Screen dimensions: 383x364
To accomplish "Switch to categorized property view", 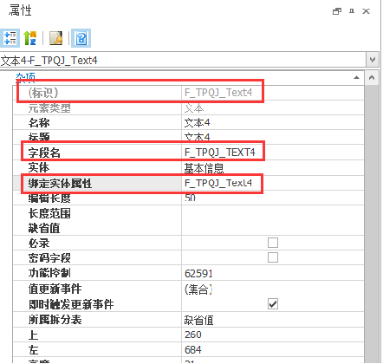I will [10, 38].
